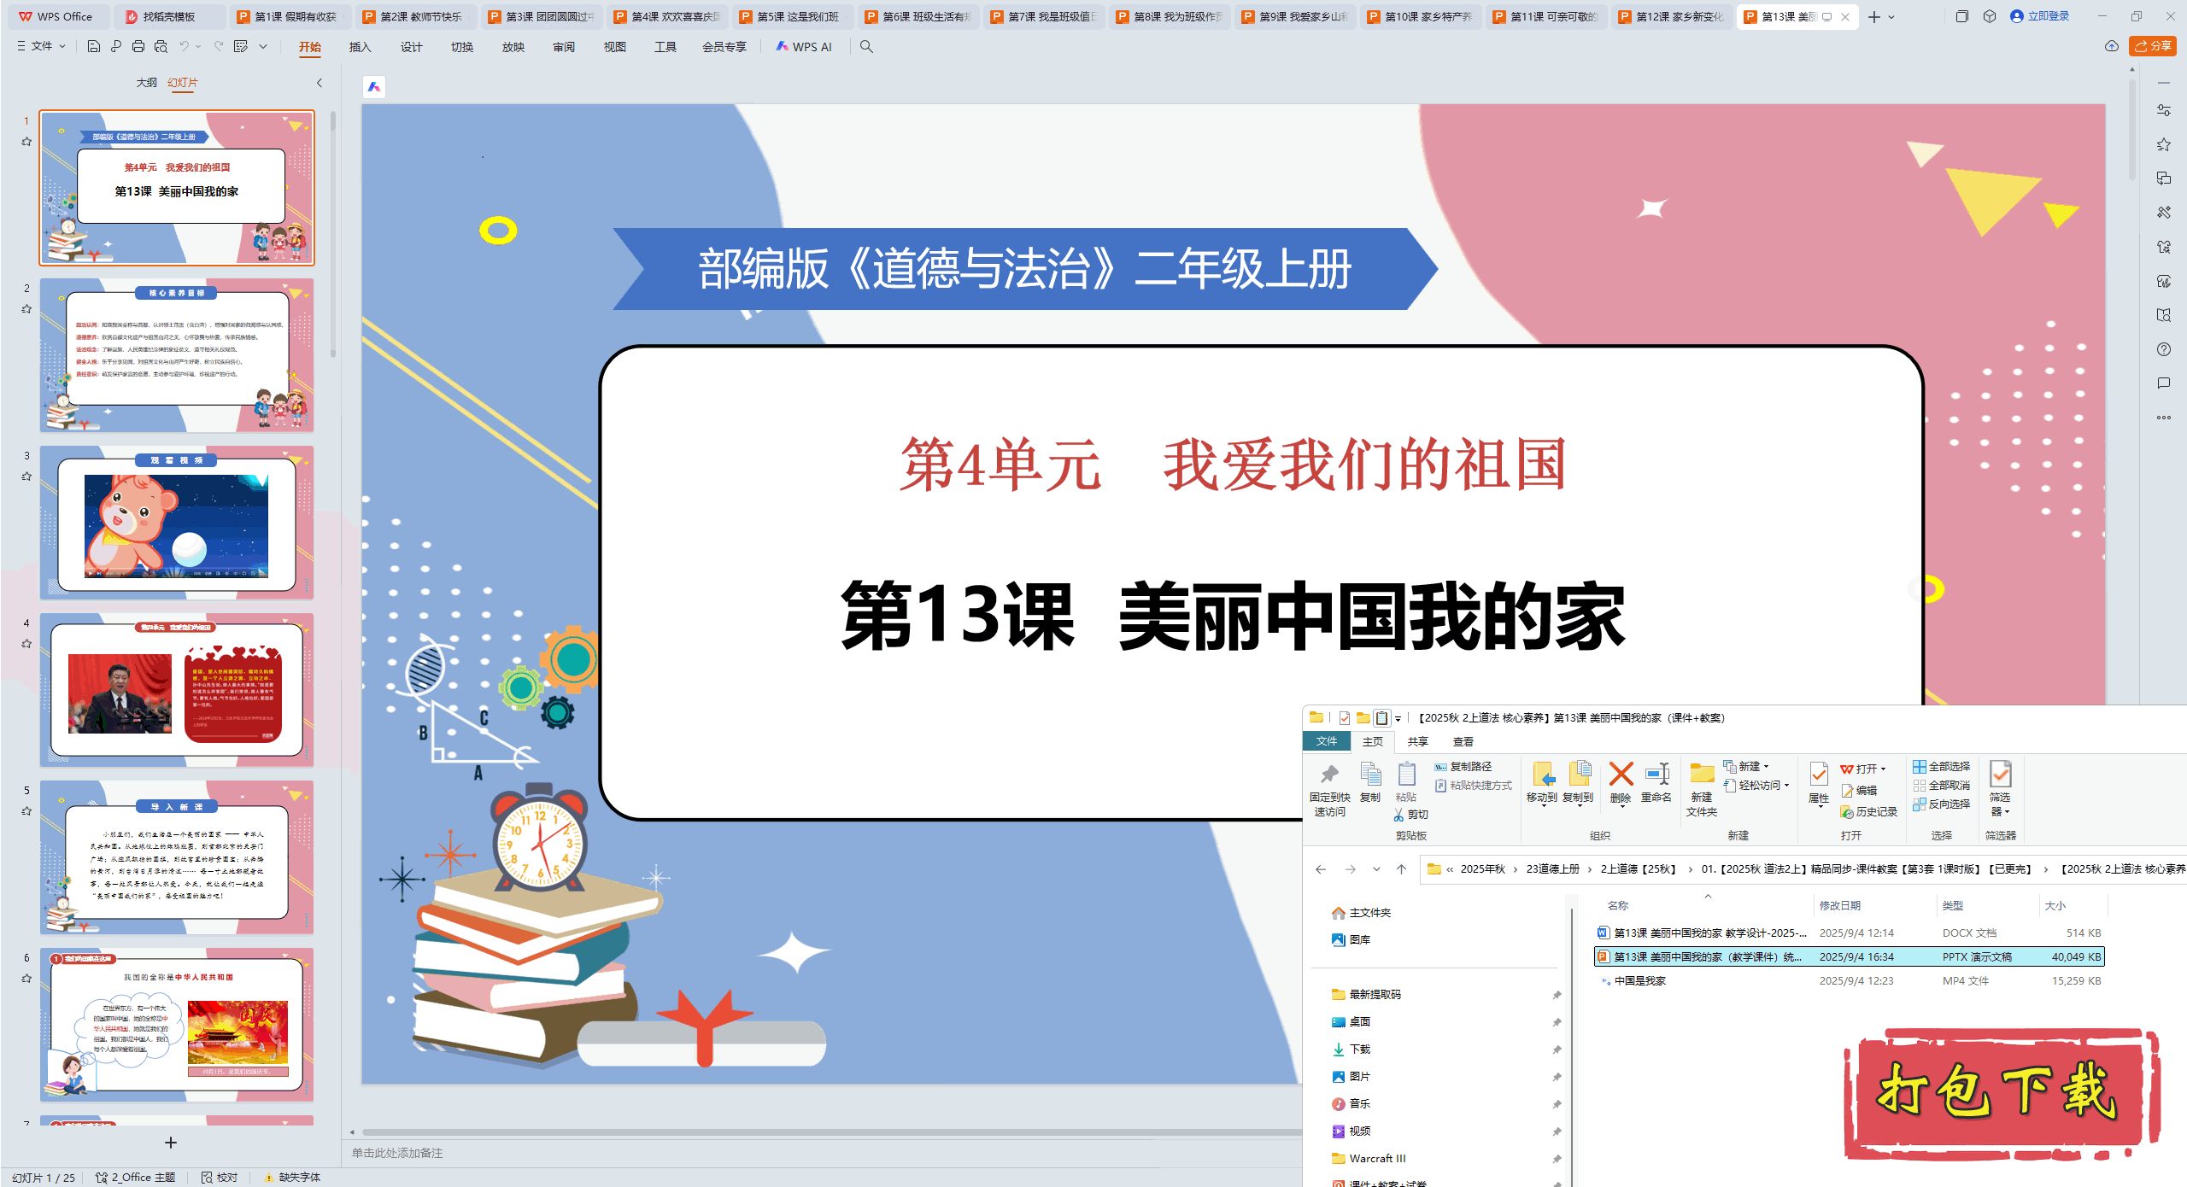
Task: Click 全部选择 in Explorer's ribbon
Action: point(1942,766)
